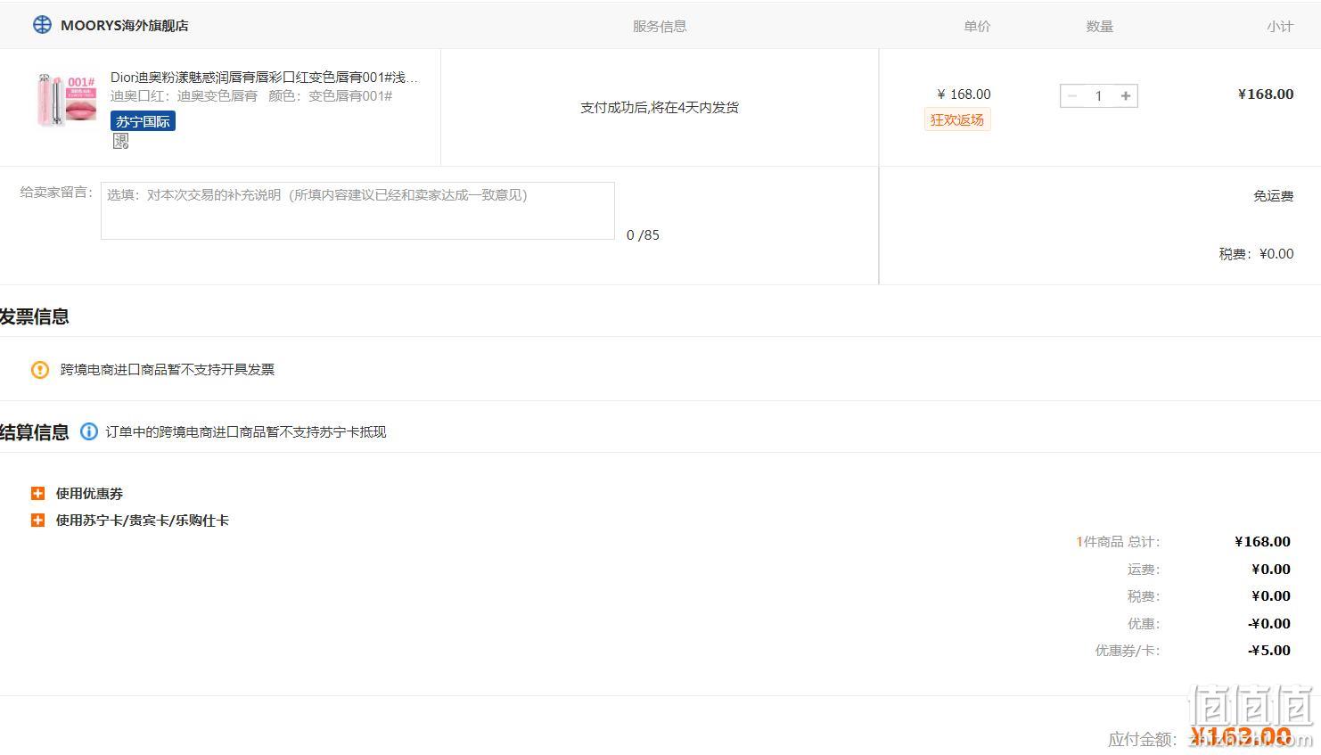The width and height of the screenshot is (1321, 755).
Task: Increase quantity with the plus button
Action: click(x=1126, y=96)
